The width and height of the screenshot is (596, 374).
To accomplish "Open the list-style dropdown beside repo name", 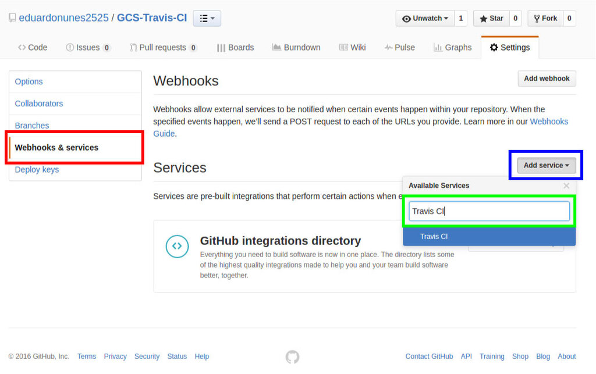I will coord(207,18).
